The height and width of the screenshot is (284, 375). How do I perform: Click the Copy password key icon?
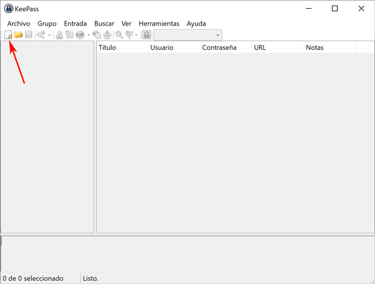(69, 35)
